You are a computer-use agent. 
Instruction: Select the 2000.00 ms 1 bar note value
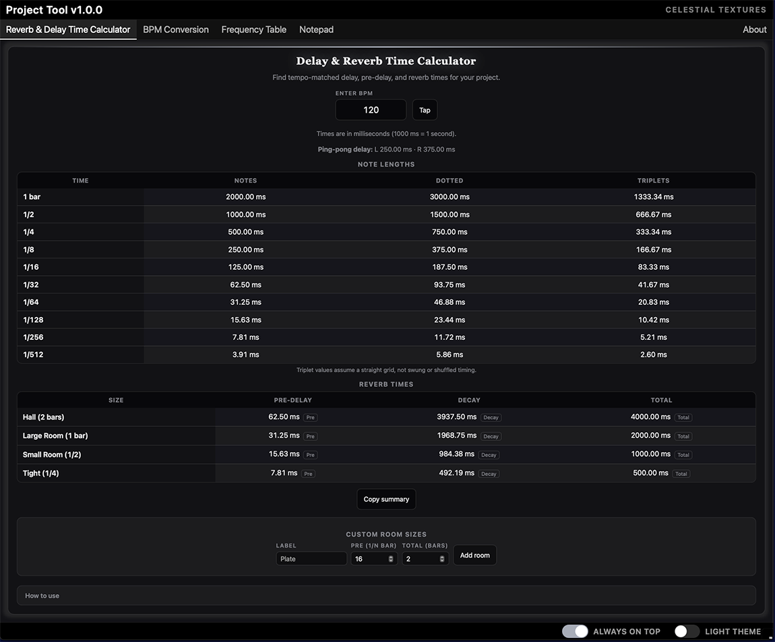246,197
